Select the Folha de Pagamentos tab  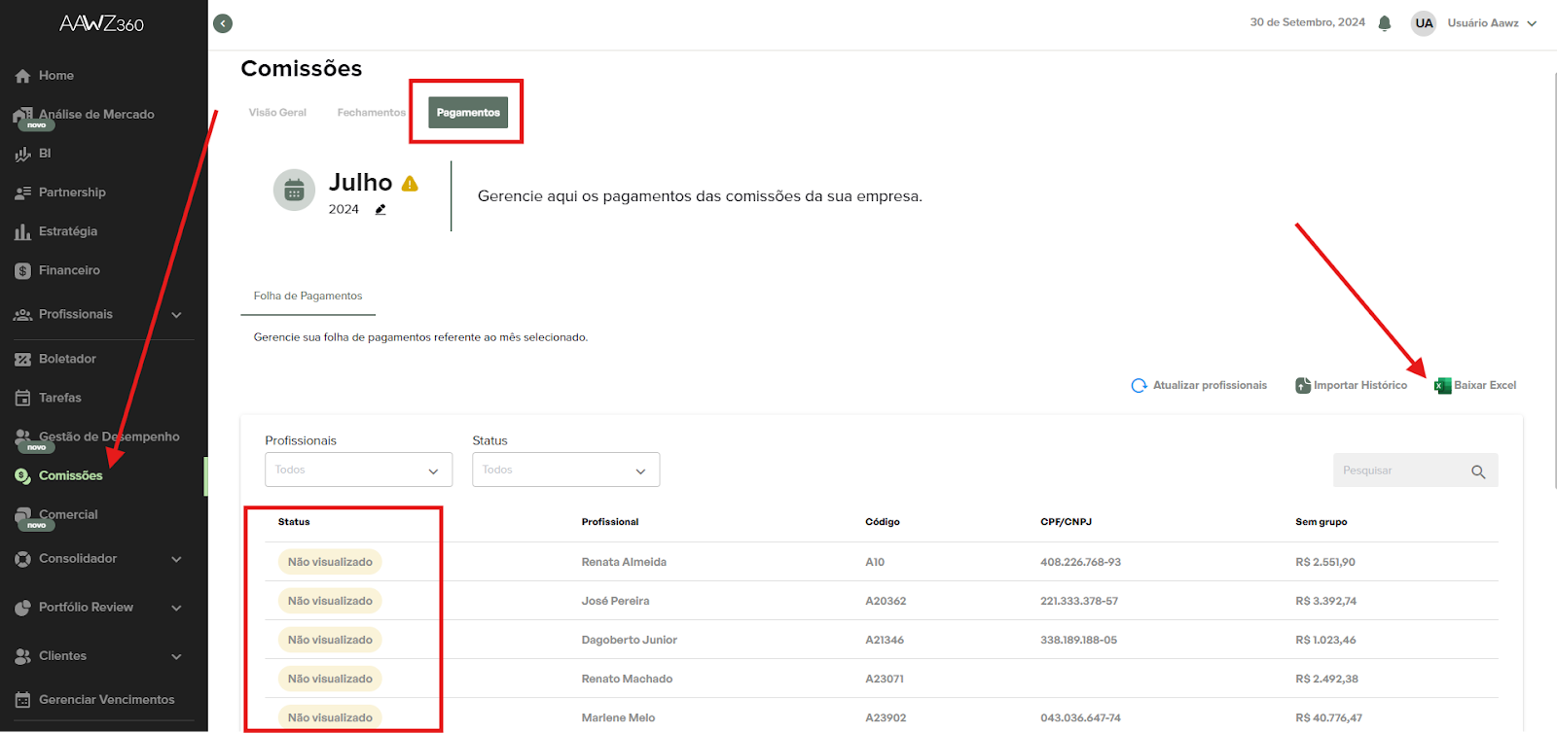[x=308, y=296]
